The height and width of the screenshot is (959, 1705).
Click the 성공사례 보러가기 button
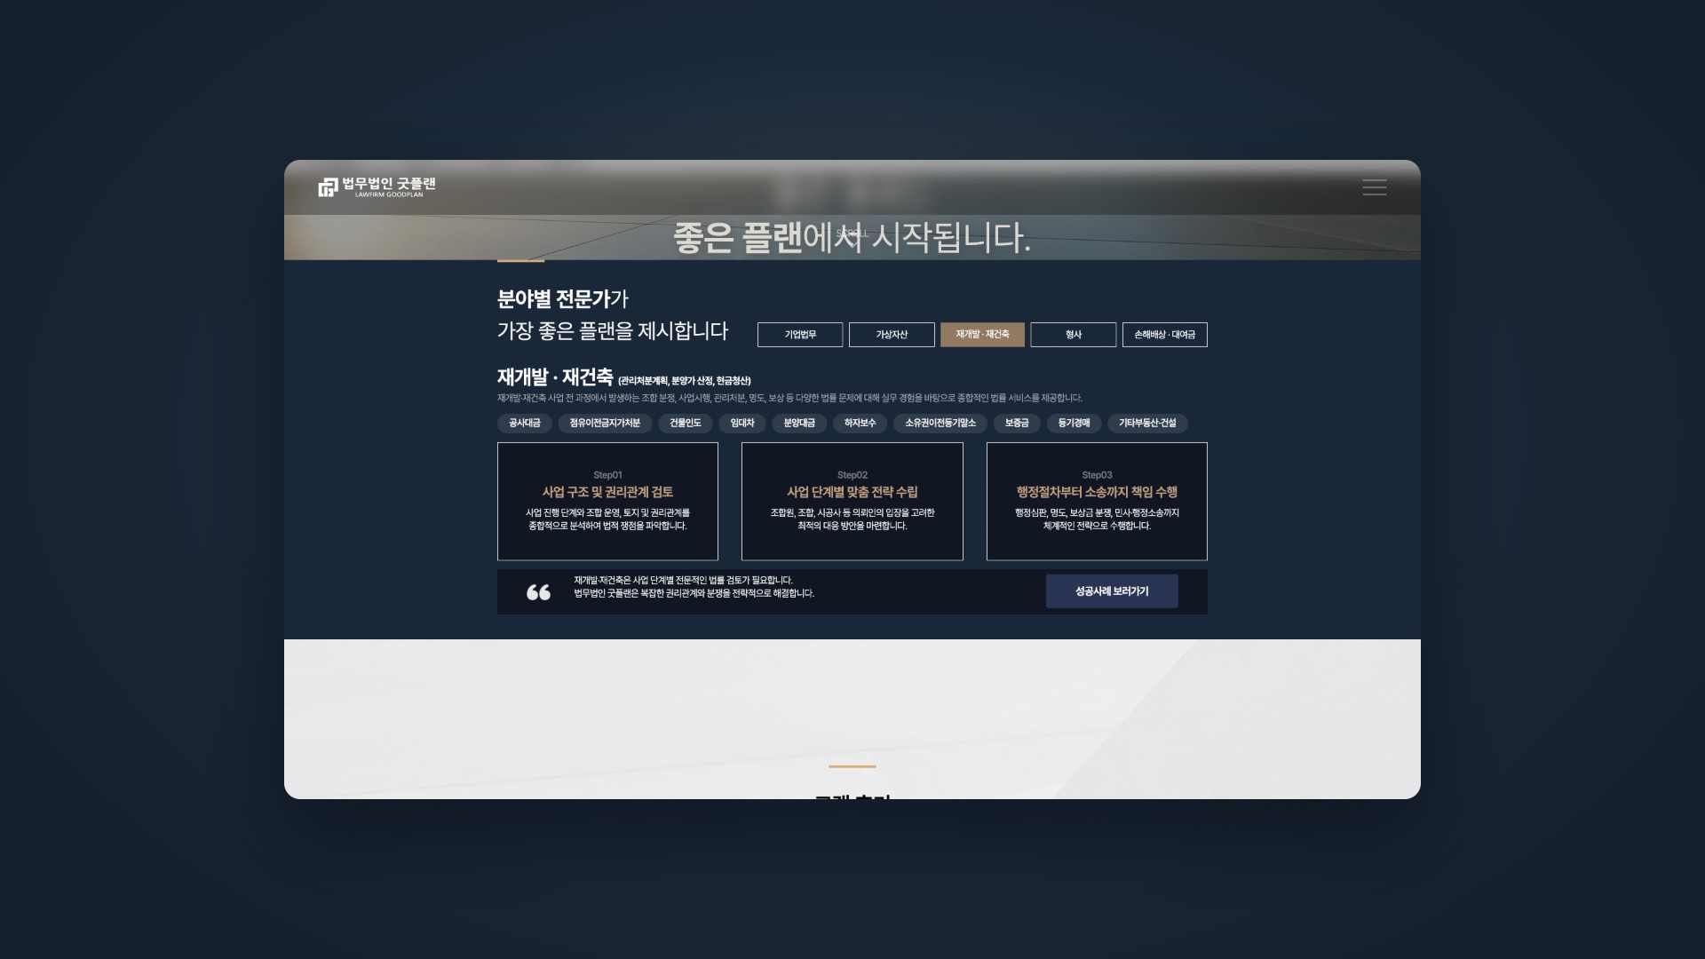pyautogui.click(x=1112, y=591)
